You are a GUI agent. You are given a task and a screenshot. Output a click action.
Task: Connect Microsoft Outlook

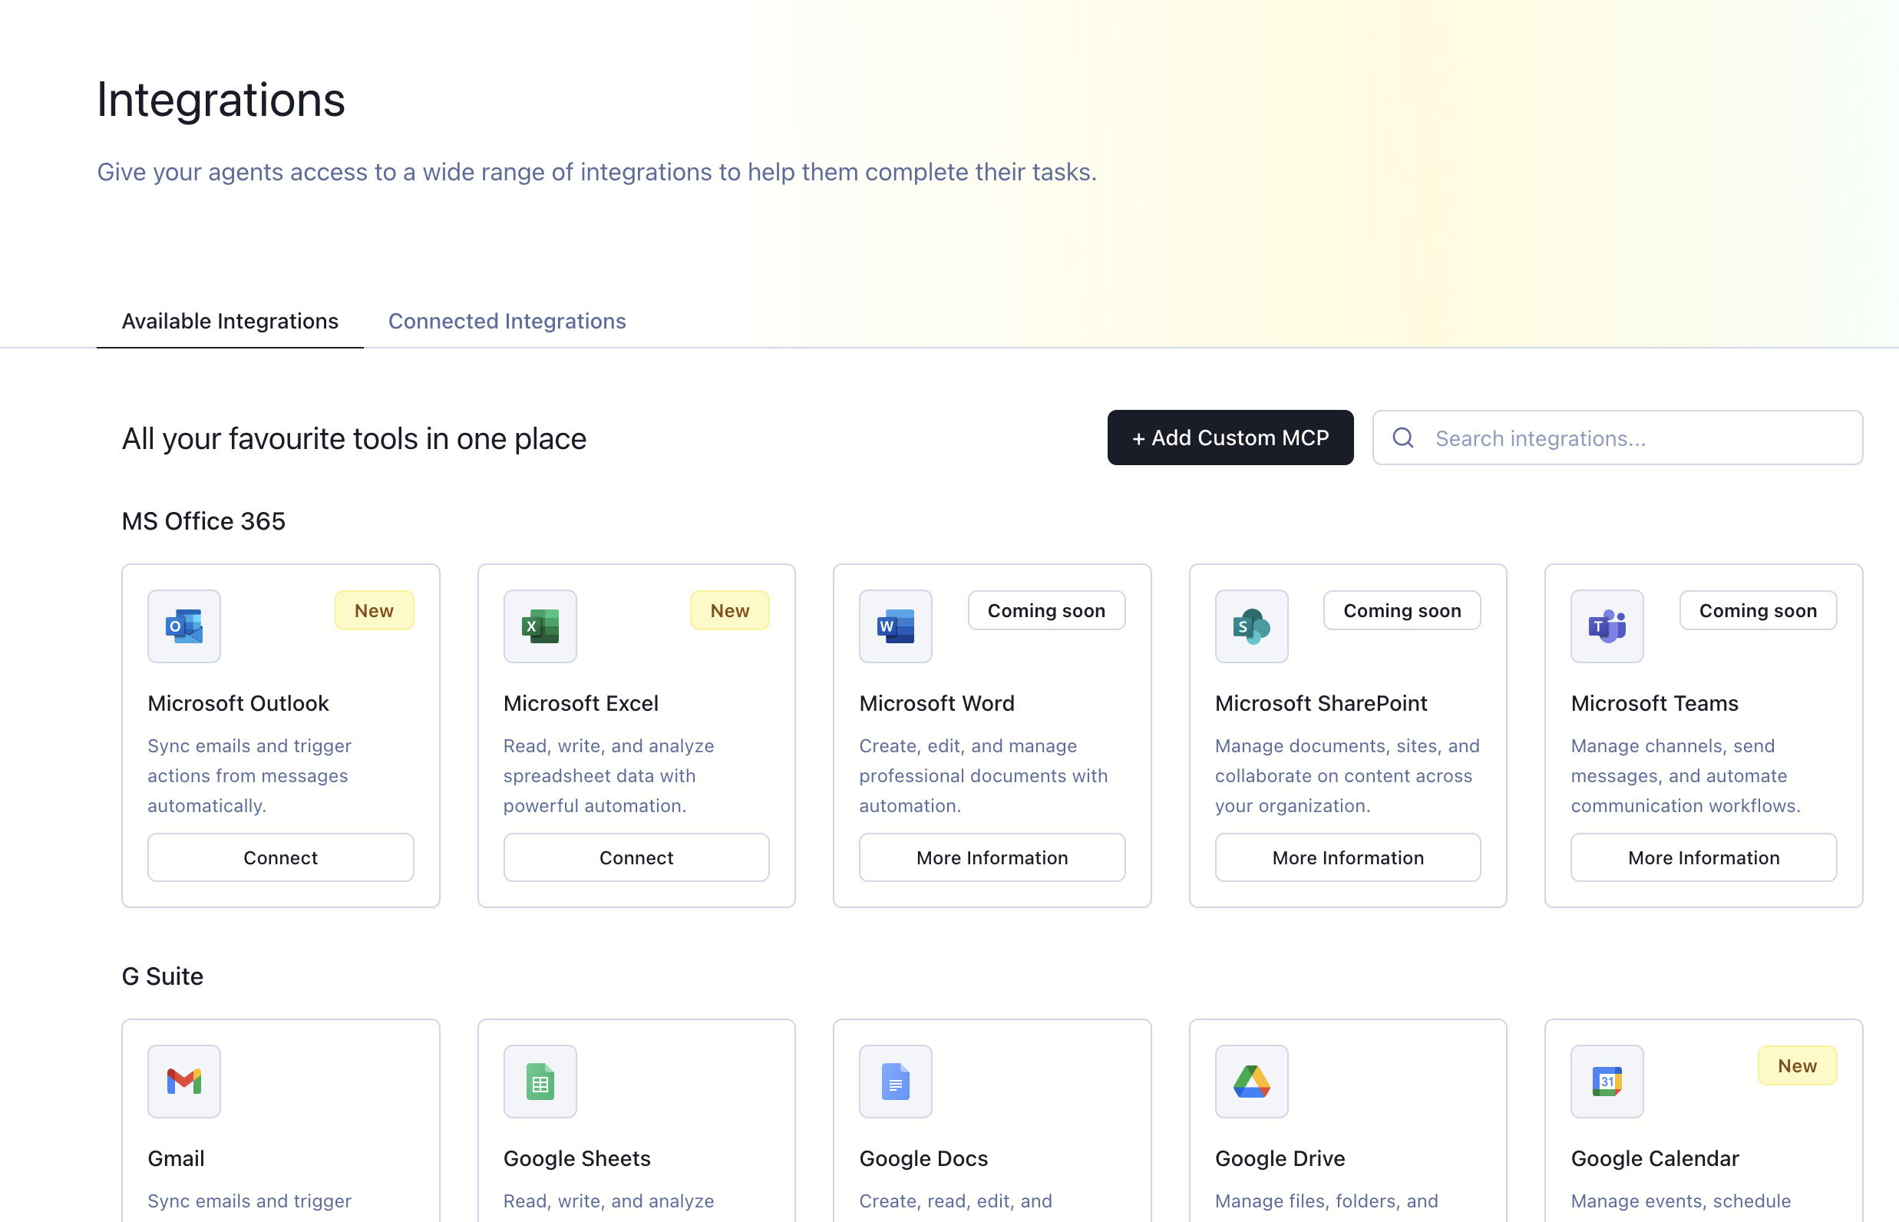point(280,857)
